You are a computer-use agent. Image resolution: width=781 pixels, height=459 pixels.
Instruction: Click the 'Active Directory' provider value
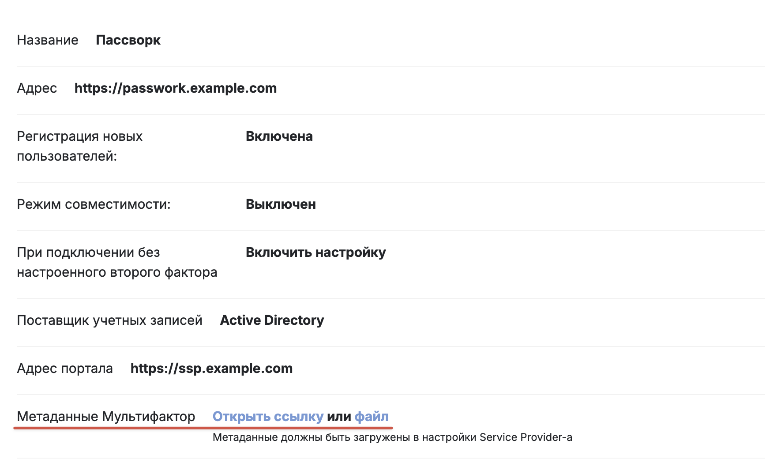[x=272, y=320]
